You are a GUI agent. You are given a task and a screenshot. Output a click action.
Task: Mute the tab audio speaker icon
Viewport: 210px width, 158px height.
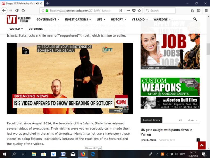point(37,3)
